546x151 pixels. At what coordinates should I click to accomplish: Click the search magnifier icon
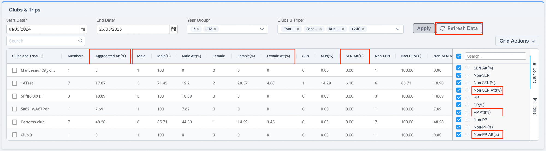click(x=81, y=41)
